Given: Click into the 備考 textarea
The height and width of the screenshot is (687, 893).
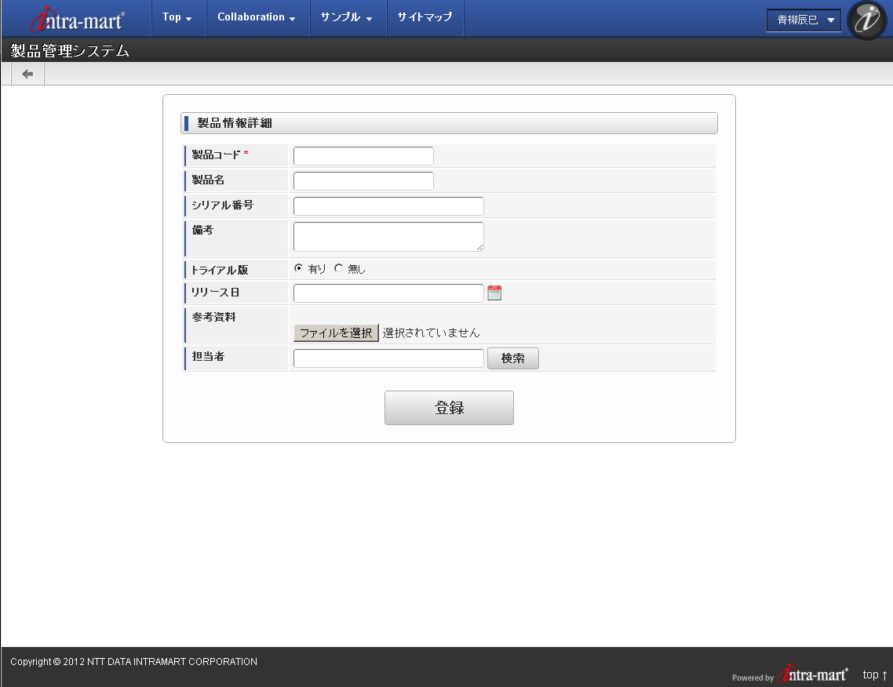Looking at the screenshot, I should pyautogui.click(x=388, y=237).
